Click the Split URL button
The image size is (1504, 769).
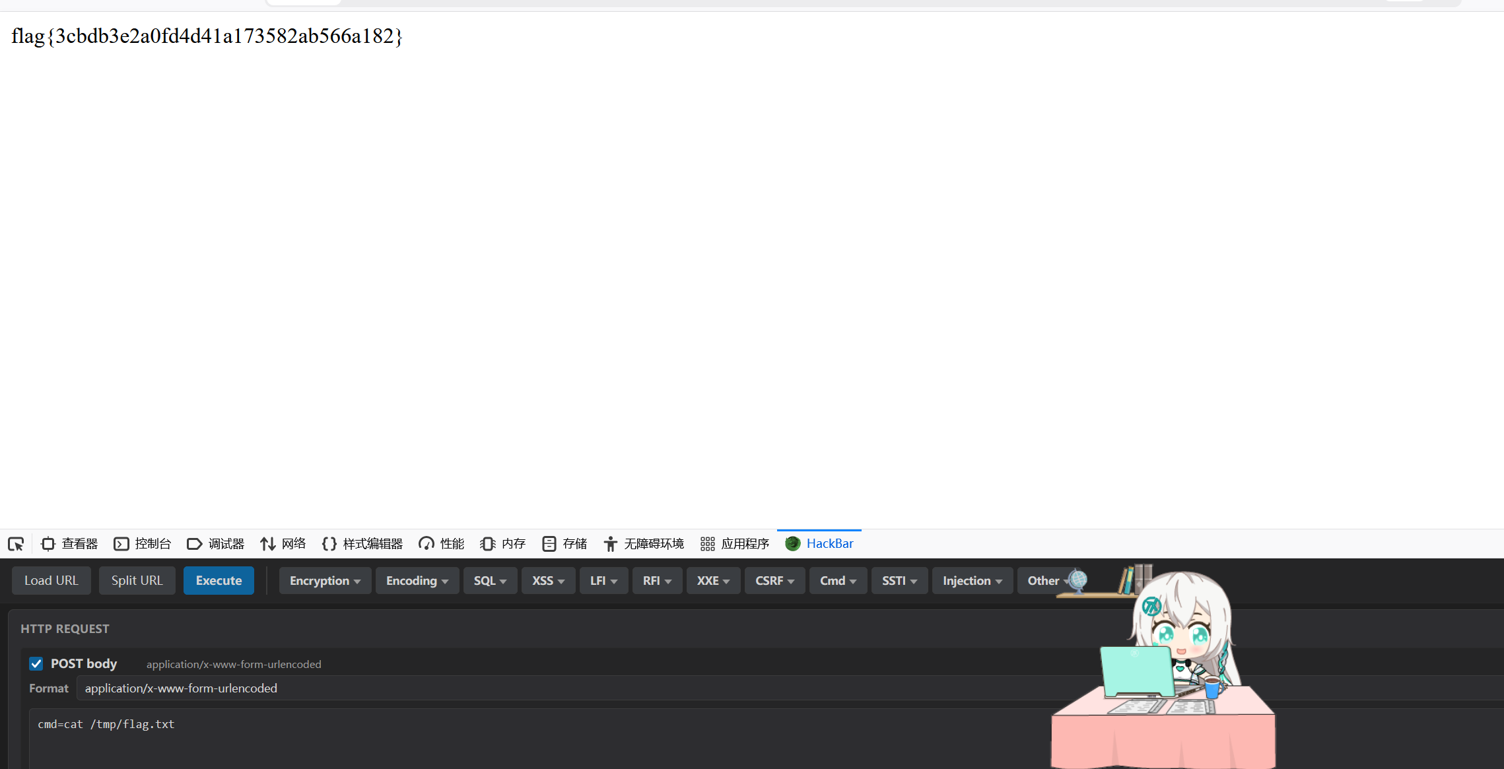pos(137,581)
